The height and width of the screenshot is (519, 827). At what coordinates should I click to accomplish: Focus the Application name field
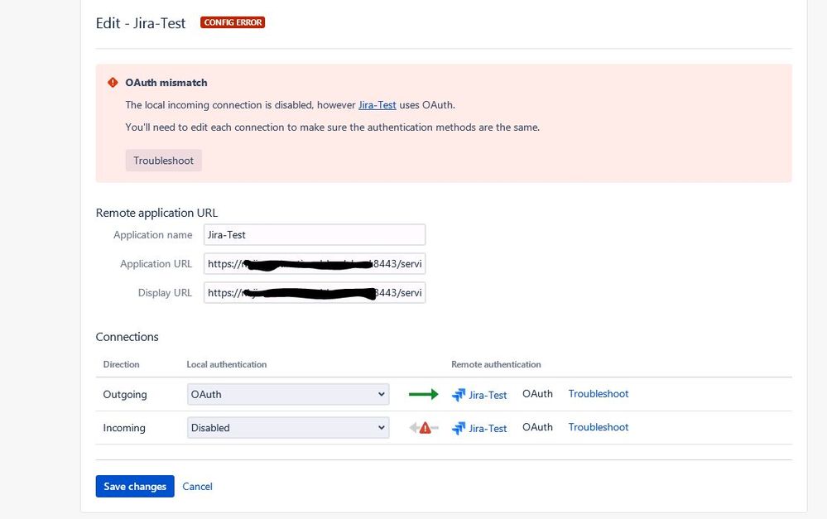315,235
